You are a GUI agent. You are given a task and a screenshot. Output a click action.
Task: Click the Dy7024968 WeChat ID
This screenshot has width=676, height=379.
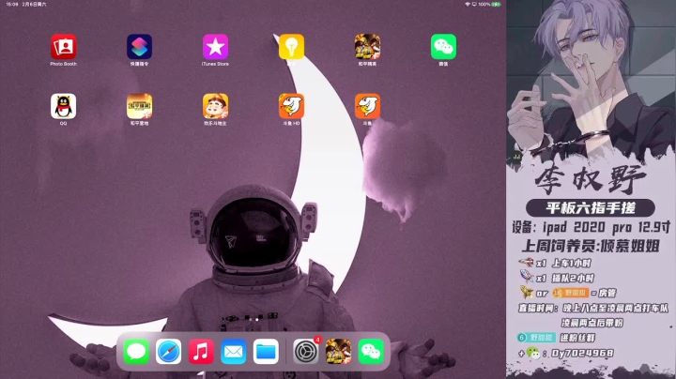point(582,353)
